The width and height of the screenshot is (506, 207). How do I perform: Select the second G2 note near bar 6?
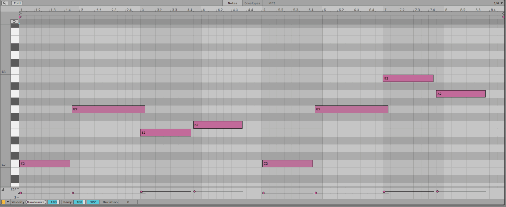pos(351,109)
